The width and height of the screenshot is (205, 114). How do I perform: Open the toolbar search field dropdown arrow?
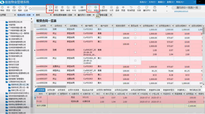point(47,9)
